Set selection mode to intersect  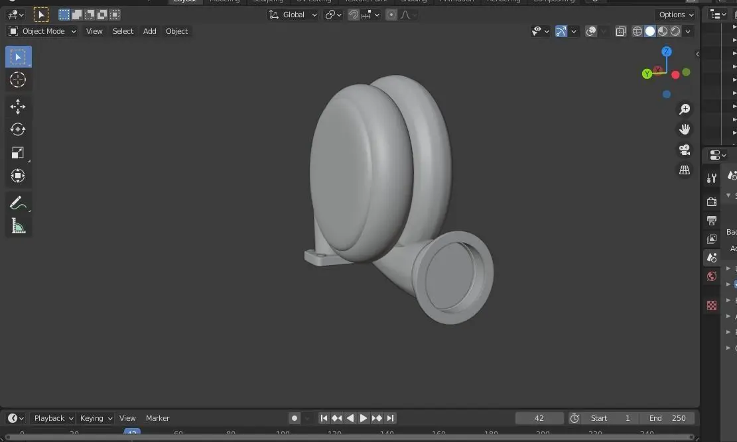115,15
